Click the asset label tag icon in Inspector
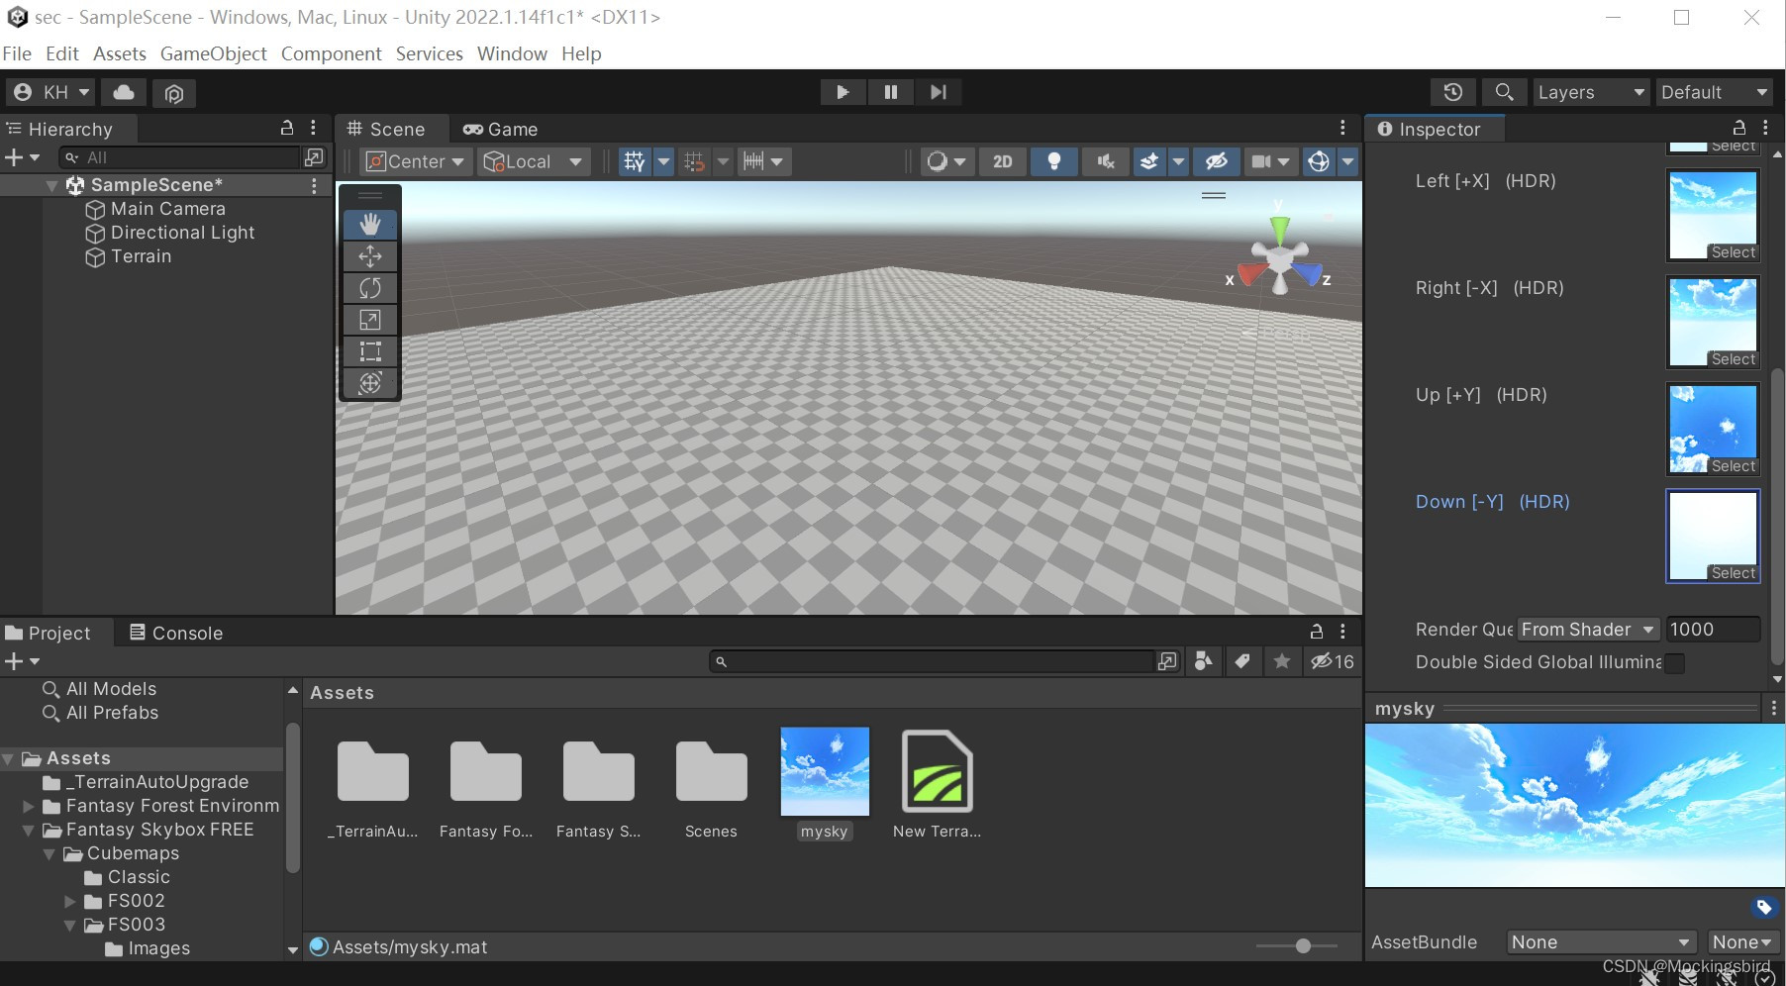This screenshot has height=986, width=1786. click(1764, 907)
